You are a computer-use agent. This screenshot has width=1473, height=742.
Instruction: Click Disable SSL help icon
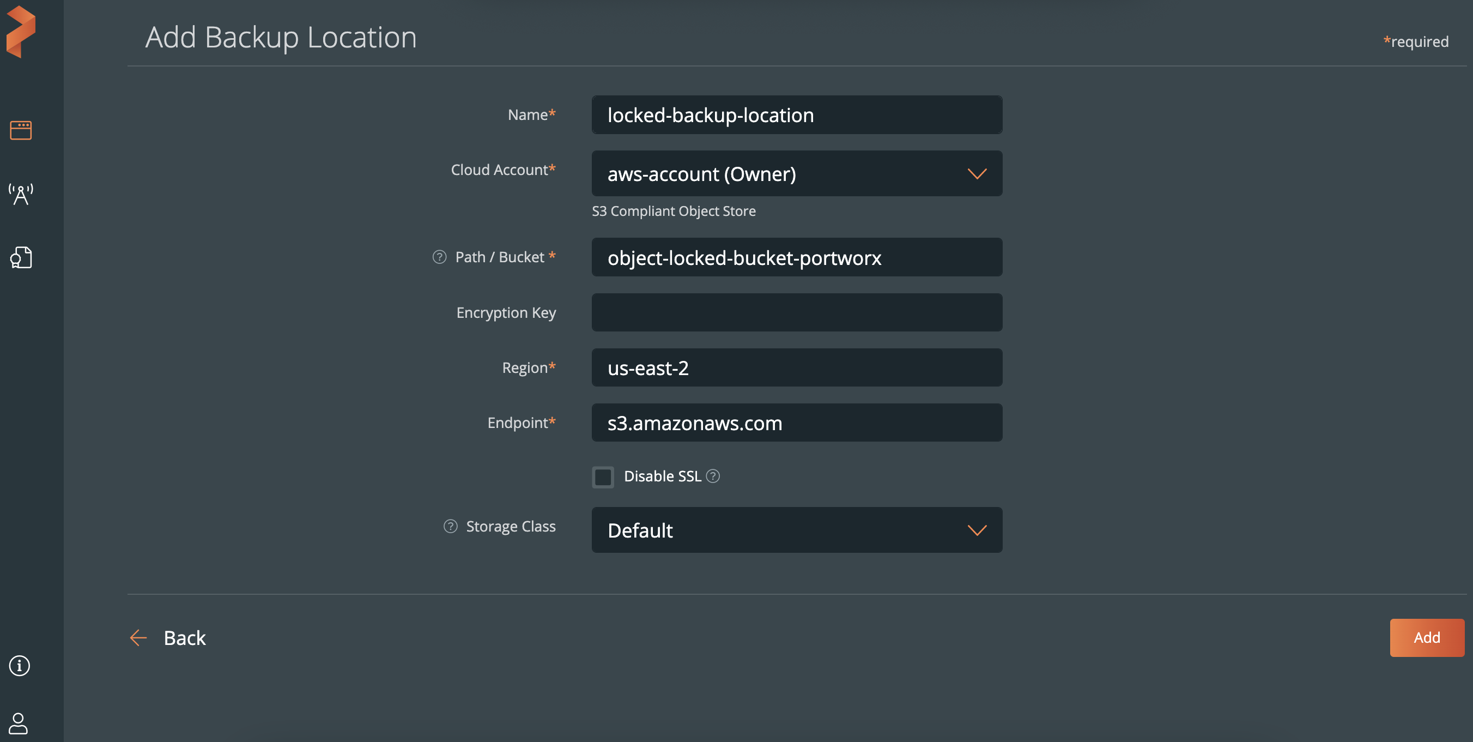coord(712,476)
